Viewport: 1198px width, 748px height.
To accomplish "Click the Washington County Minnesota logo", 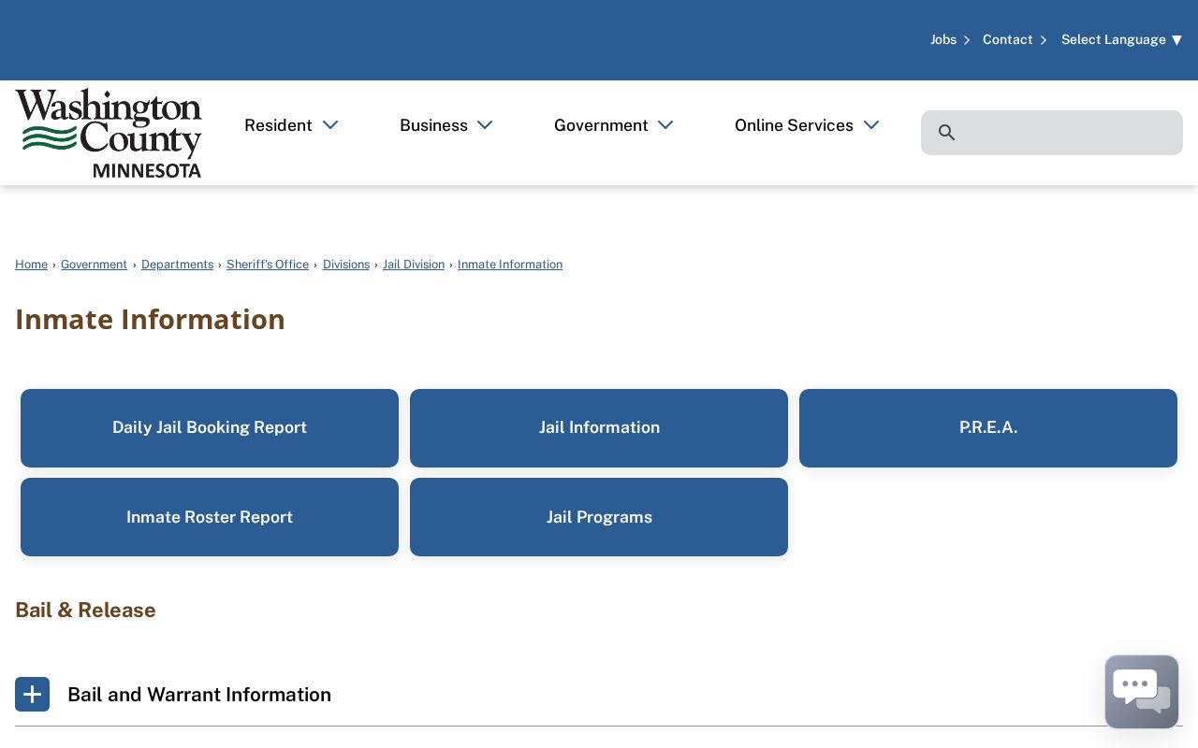I will (x=109, y=133).
